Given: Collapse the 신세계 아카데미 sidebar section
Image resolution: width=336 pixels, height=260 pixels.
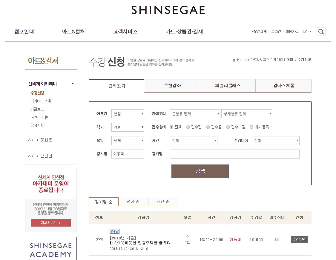Looking at the screenshot, I should coord(72,84).
